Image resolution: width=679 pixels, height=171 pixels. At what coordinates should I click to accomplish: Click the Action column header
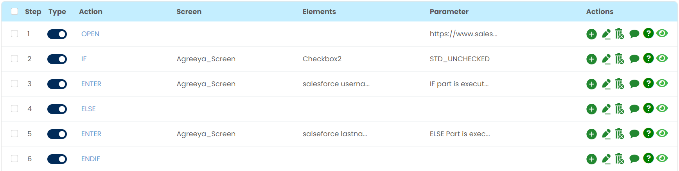click(x=91, y=12)
